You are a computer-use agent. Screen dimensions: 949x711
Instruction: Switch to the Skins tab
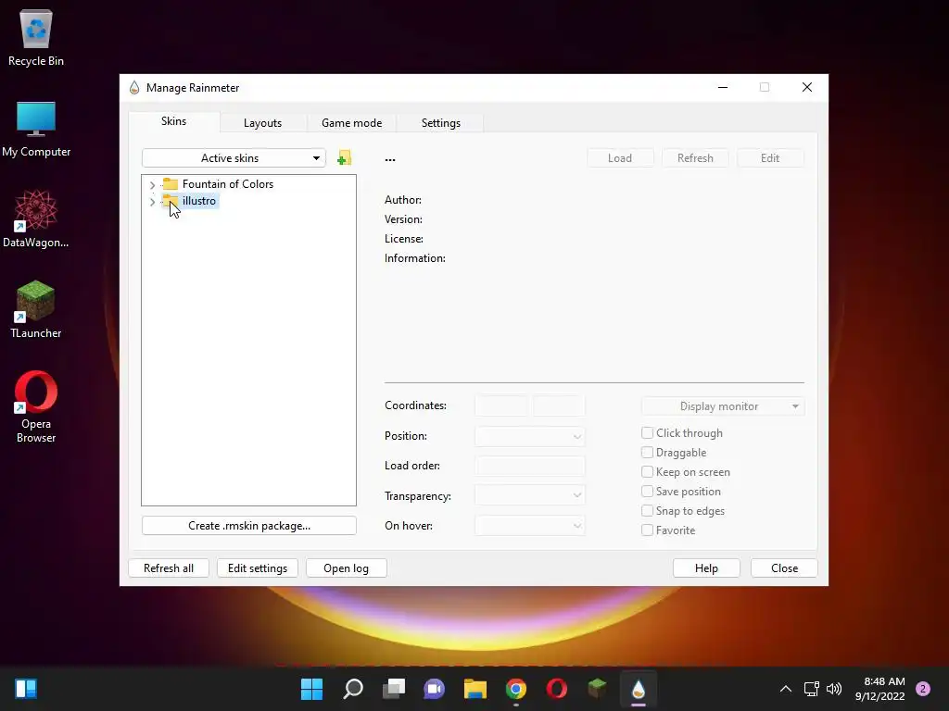[173, 121]
